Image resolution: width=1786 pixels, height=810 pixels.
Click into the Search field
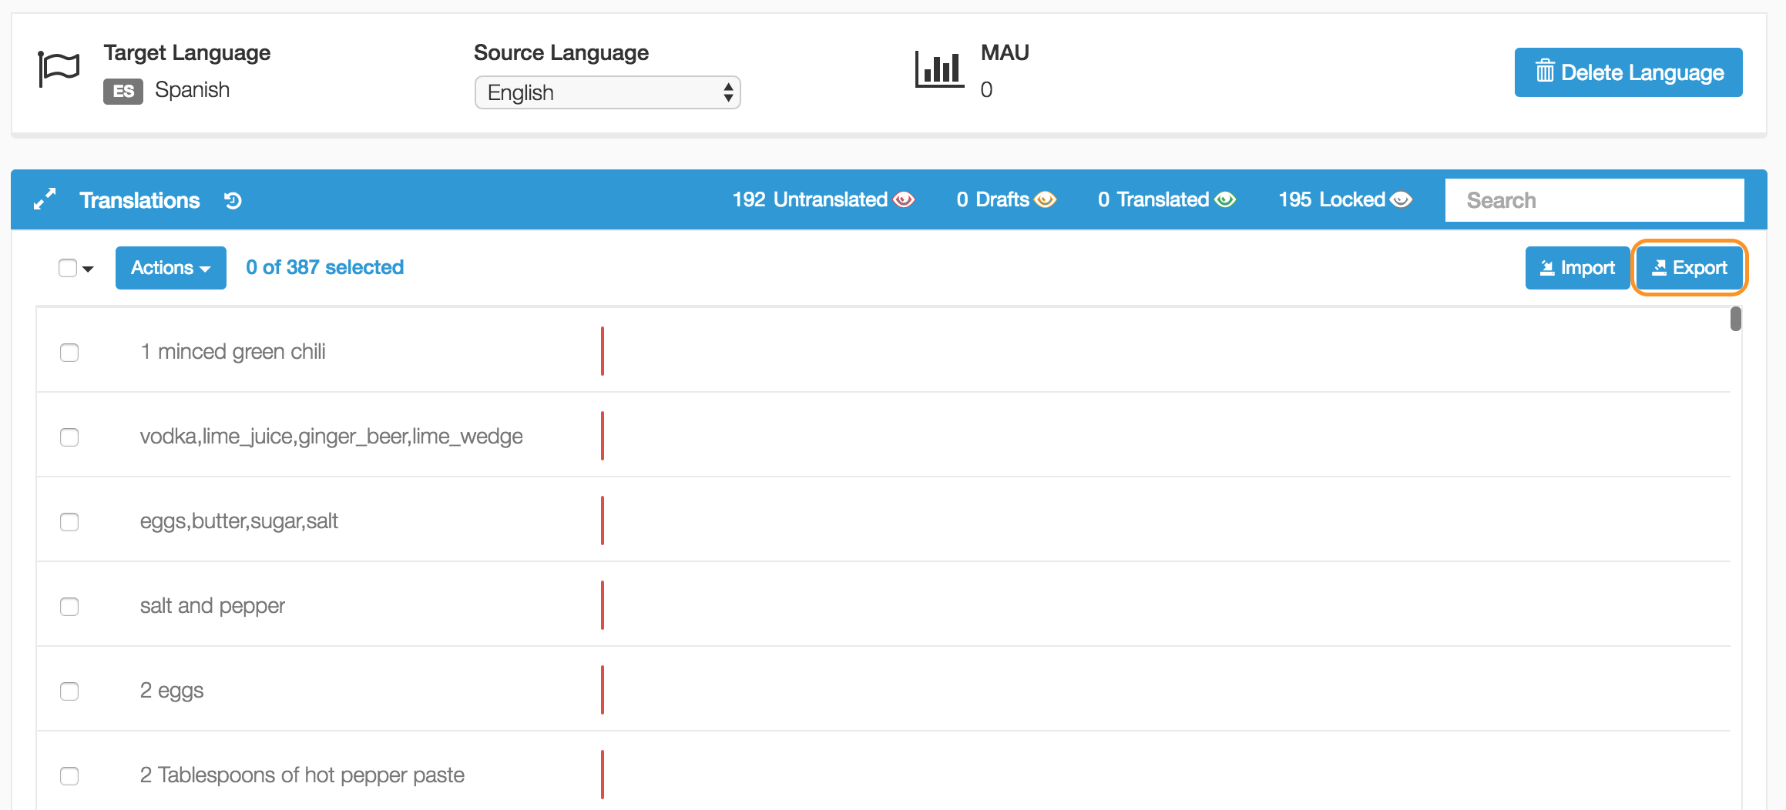click(1594, 200)
